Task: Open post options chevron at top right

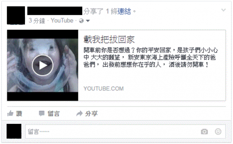Action: pos(224,10)
